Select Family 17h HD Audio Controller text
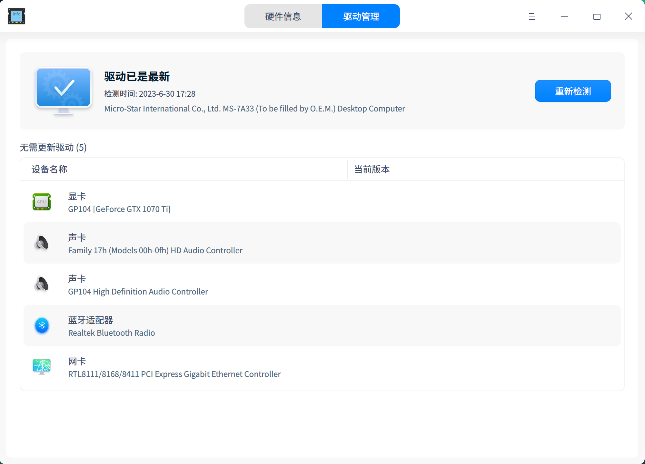Image resolution: width=645 pixels, height=464 pixels. 155,250
